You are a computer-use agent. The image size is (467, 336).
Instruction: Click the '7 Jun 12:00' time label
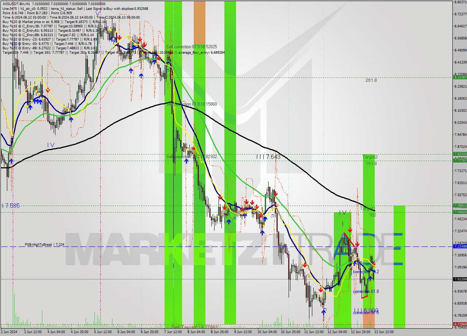pyautogui.click(x=173, y=332)
